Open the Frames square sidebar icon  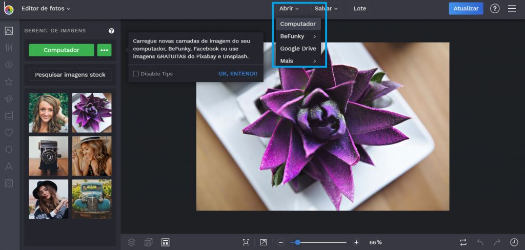(x=9, y=116)
